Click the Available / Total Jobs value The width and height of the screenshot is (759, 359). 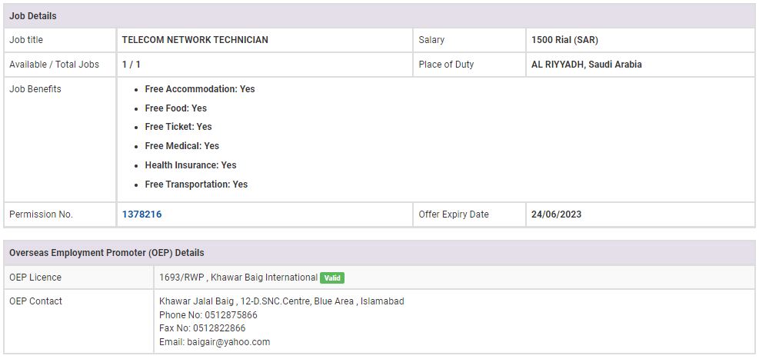(x=131, y=65)
